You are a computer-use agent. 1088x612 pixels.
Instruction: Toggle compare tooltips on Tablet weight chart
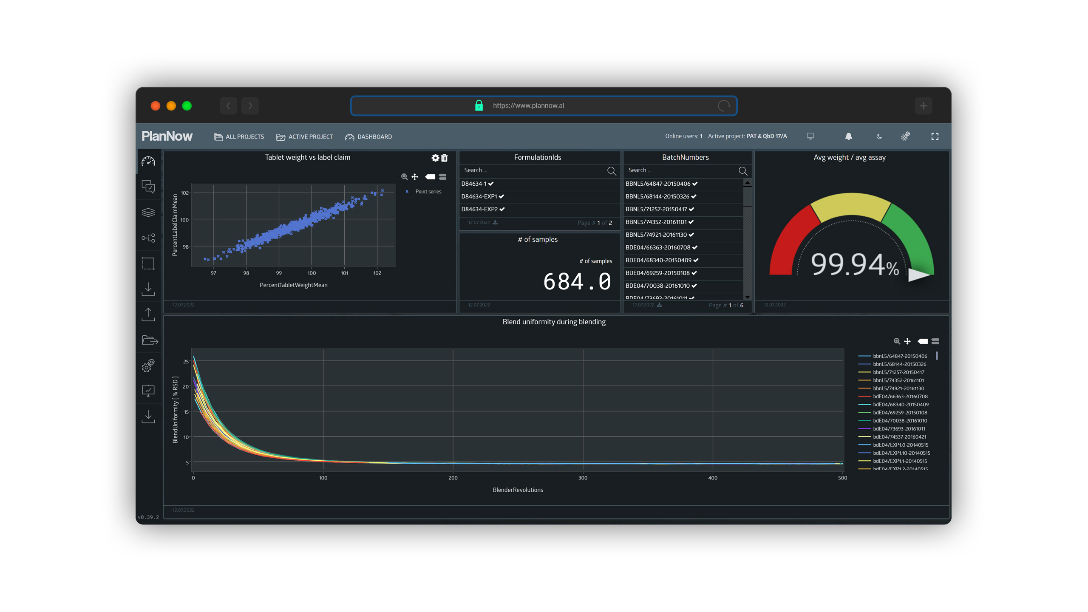point(442,176)
